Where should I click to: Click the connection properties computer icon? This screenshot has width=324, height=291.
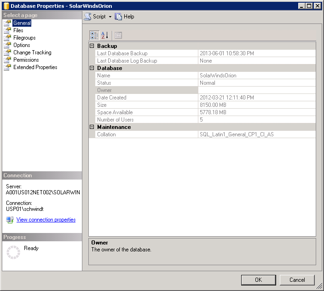click(x=10, y=220)
